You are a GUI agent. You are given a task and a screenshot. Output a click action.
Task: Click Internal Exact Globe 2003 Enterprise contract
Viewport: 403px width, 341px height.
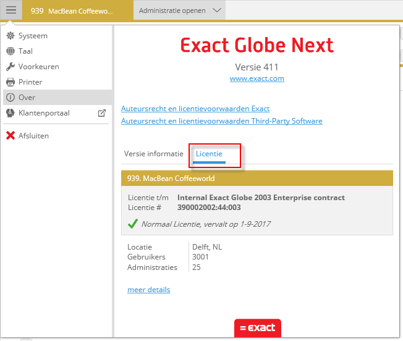261,198
